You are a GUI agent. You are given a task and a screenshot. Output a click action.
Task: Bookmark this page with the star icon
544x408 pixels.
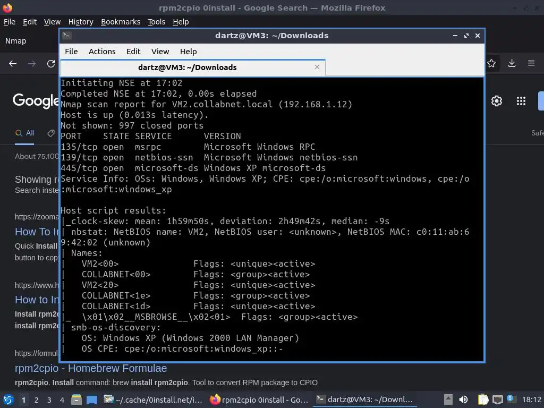pyautogui.click(x=491, y=63)
